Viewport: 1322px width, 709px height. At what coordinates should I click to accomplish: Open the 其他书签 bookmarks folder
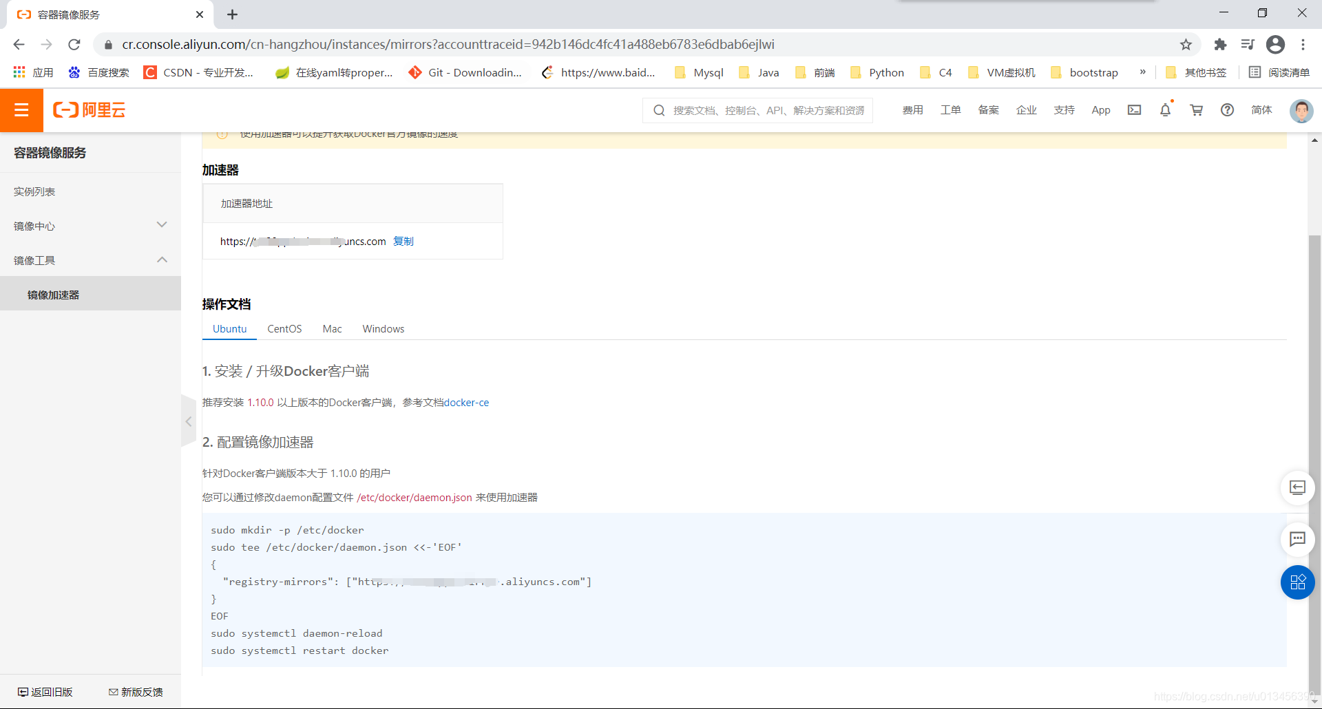pos(1196,72)
